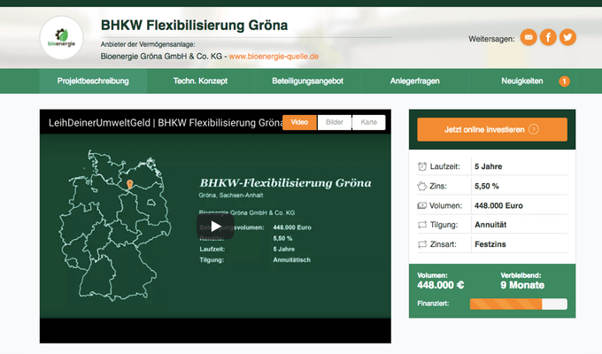Open the Neuigkeiten tab
Screen dimensions: 602x354
522,81
